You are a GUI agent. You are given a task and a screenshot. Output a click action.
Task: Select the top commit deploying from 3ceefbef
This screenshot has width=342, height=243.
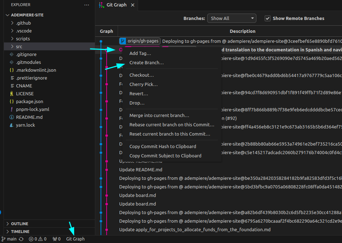[219, 41]
